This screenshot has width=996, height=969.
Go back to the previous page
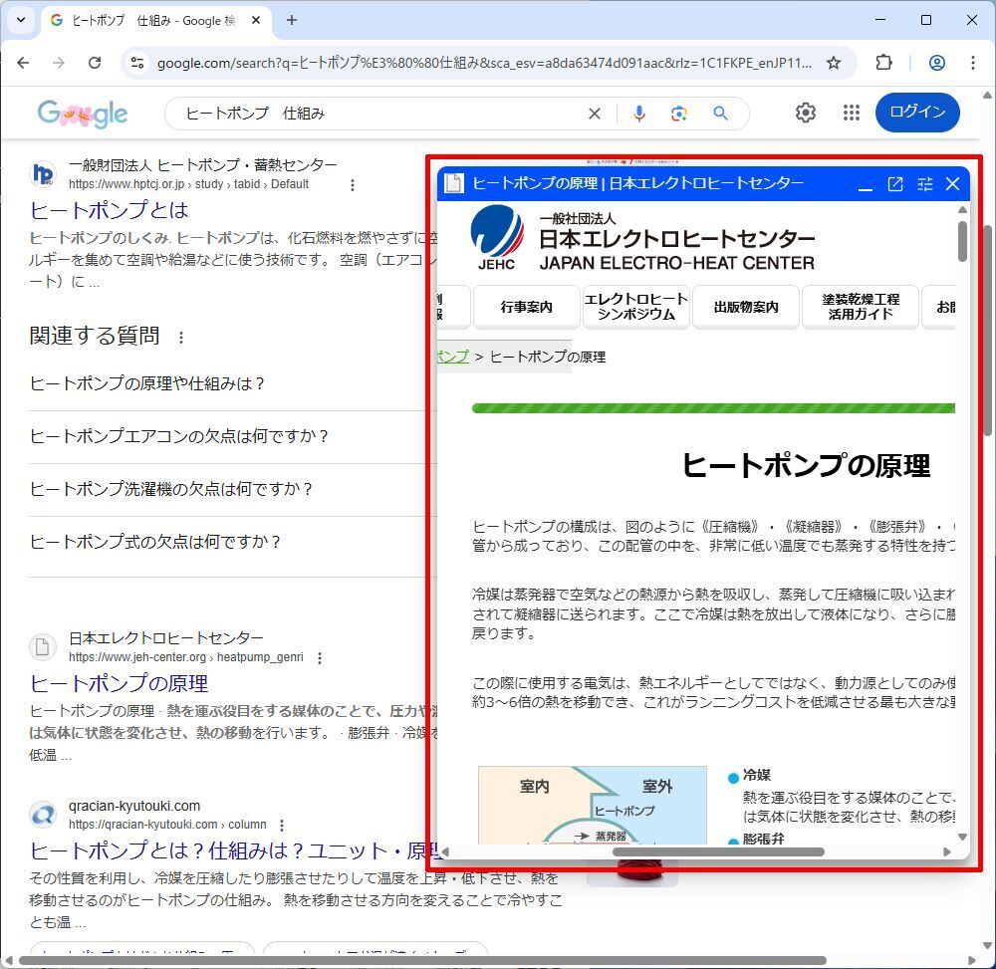click(24, 63)
